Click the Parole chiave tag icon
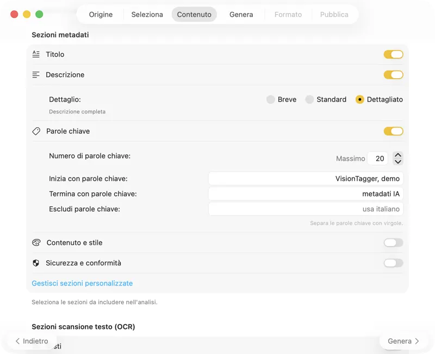 tap(36, 131)
